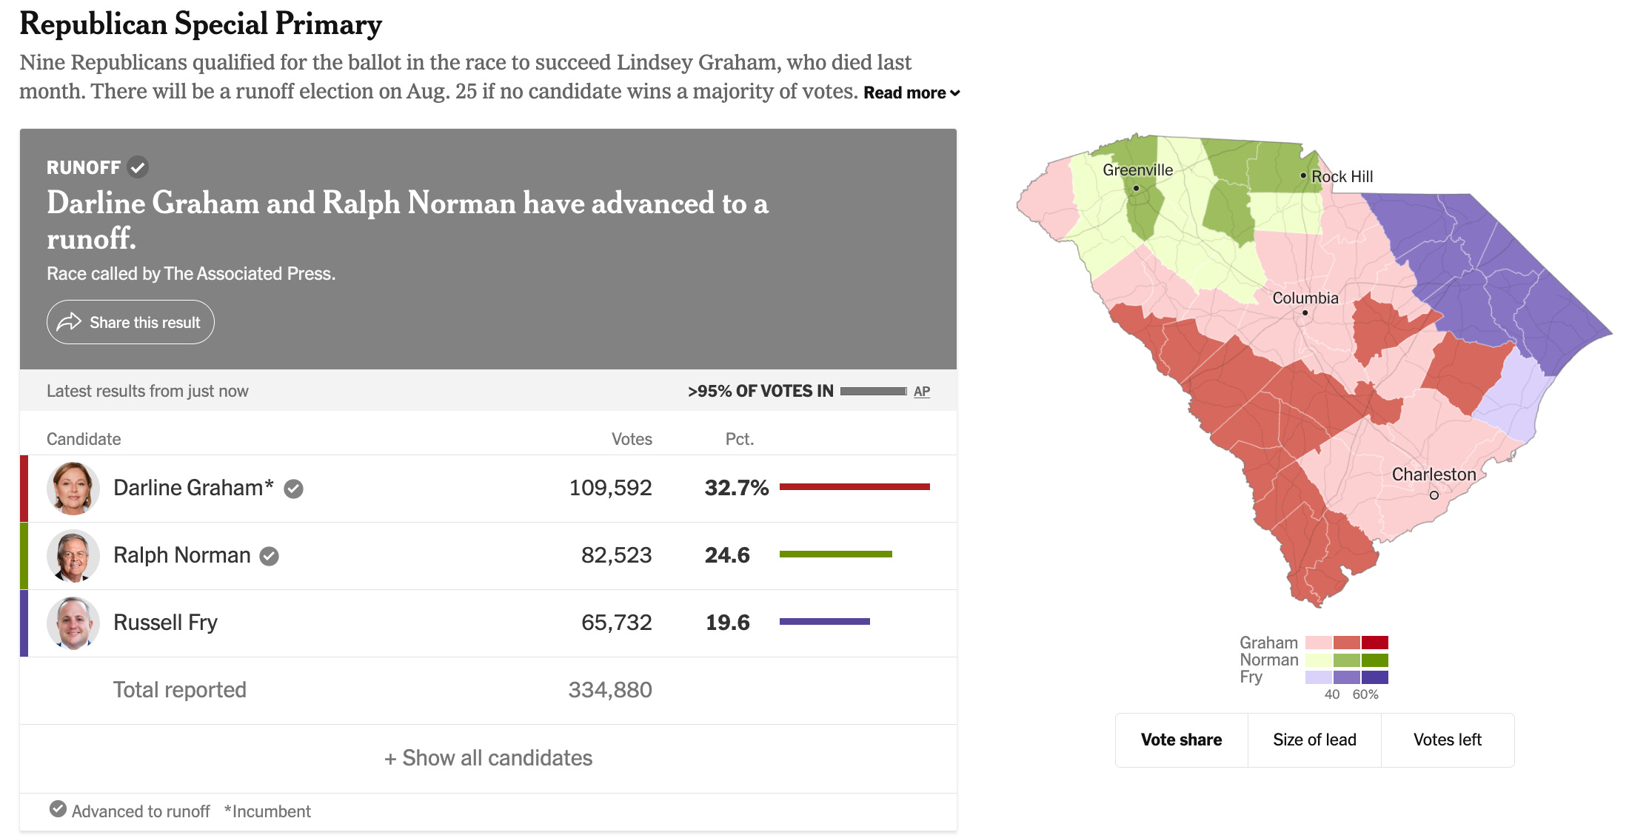This screenshot has width=1629, height=838.
Task: Click the Advanced to runoff legend checkmark
Action: 58,809
